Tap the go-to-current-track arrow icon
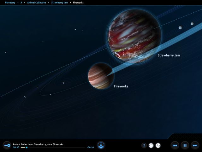Screen dimensions: 202x152 (7, 145)
